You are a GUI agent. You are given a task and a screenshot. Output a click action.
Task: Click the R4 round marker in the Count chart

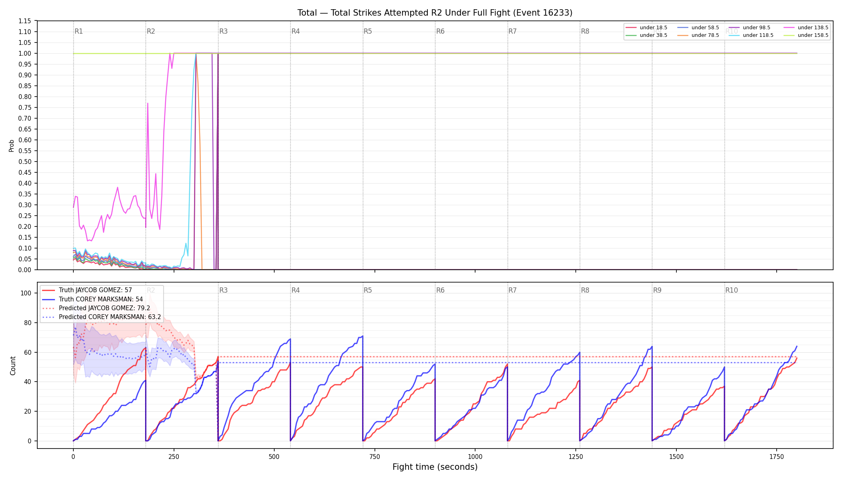point(296,290)
